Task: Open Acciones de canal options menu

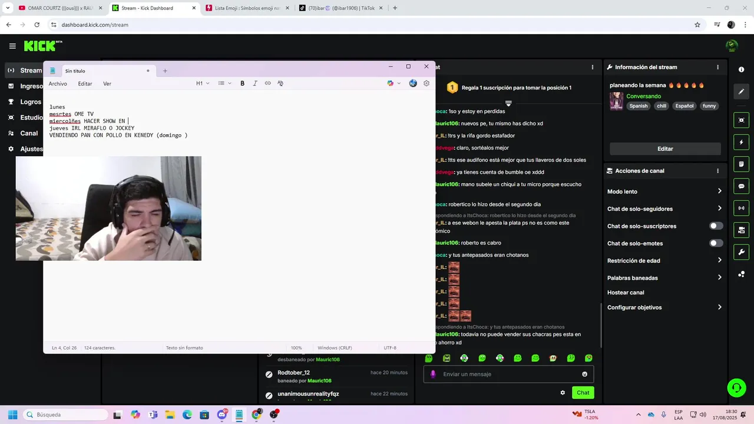Action: tap(717, 171)
